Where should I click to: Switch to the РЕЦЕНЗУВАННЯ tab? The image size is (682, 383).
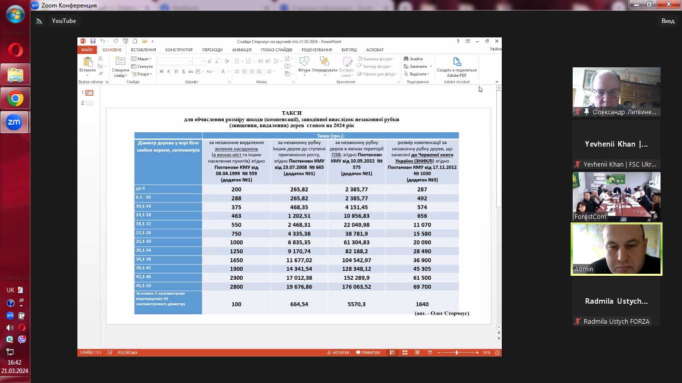tap(317, 50)
